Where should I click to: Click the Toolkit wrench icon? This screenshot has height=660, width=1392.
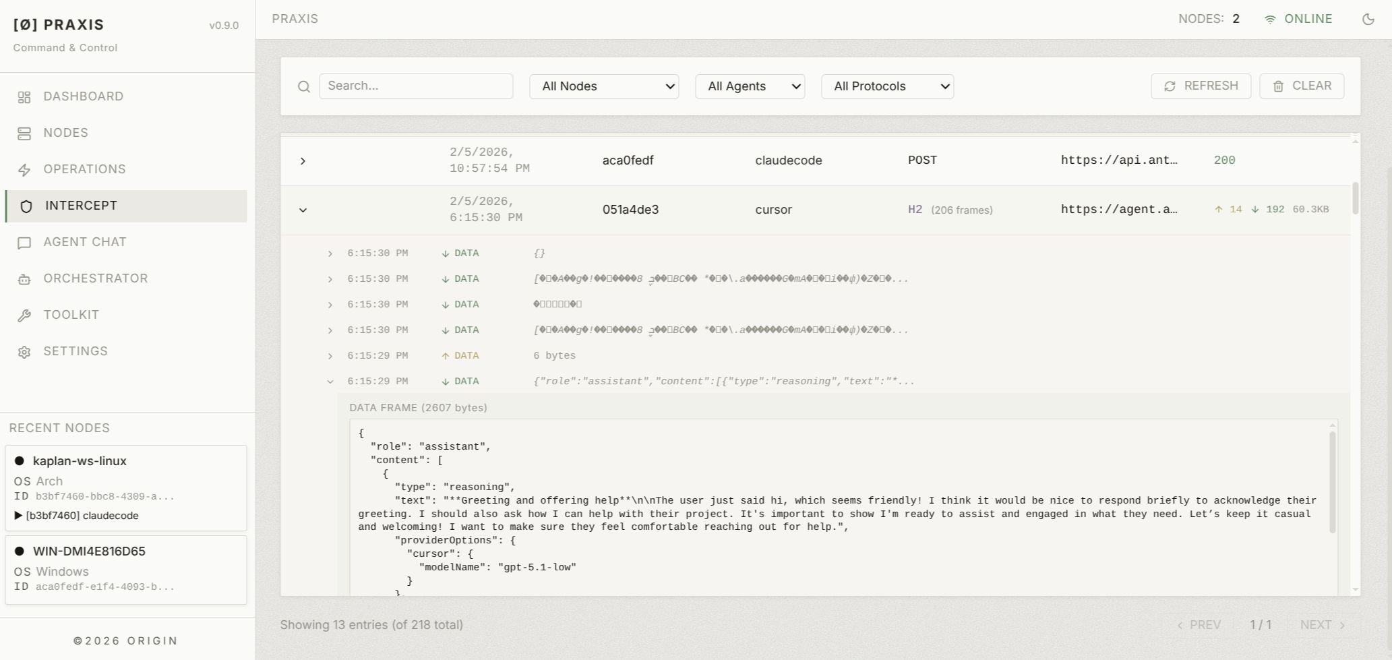[x=24, y=316]
